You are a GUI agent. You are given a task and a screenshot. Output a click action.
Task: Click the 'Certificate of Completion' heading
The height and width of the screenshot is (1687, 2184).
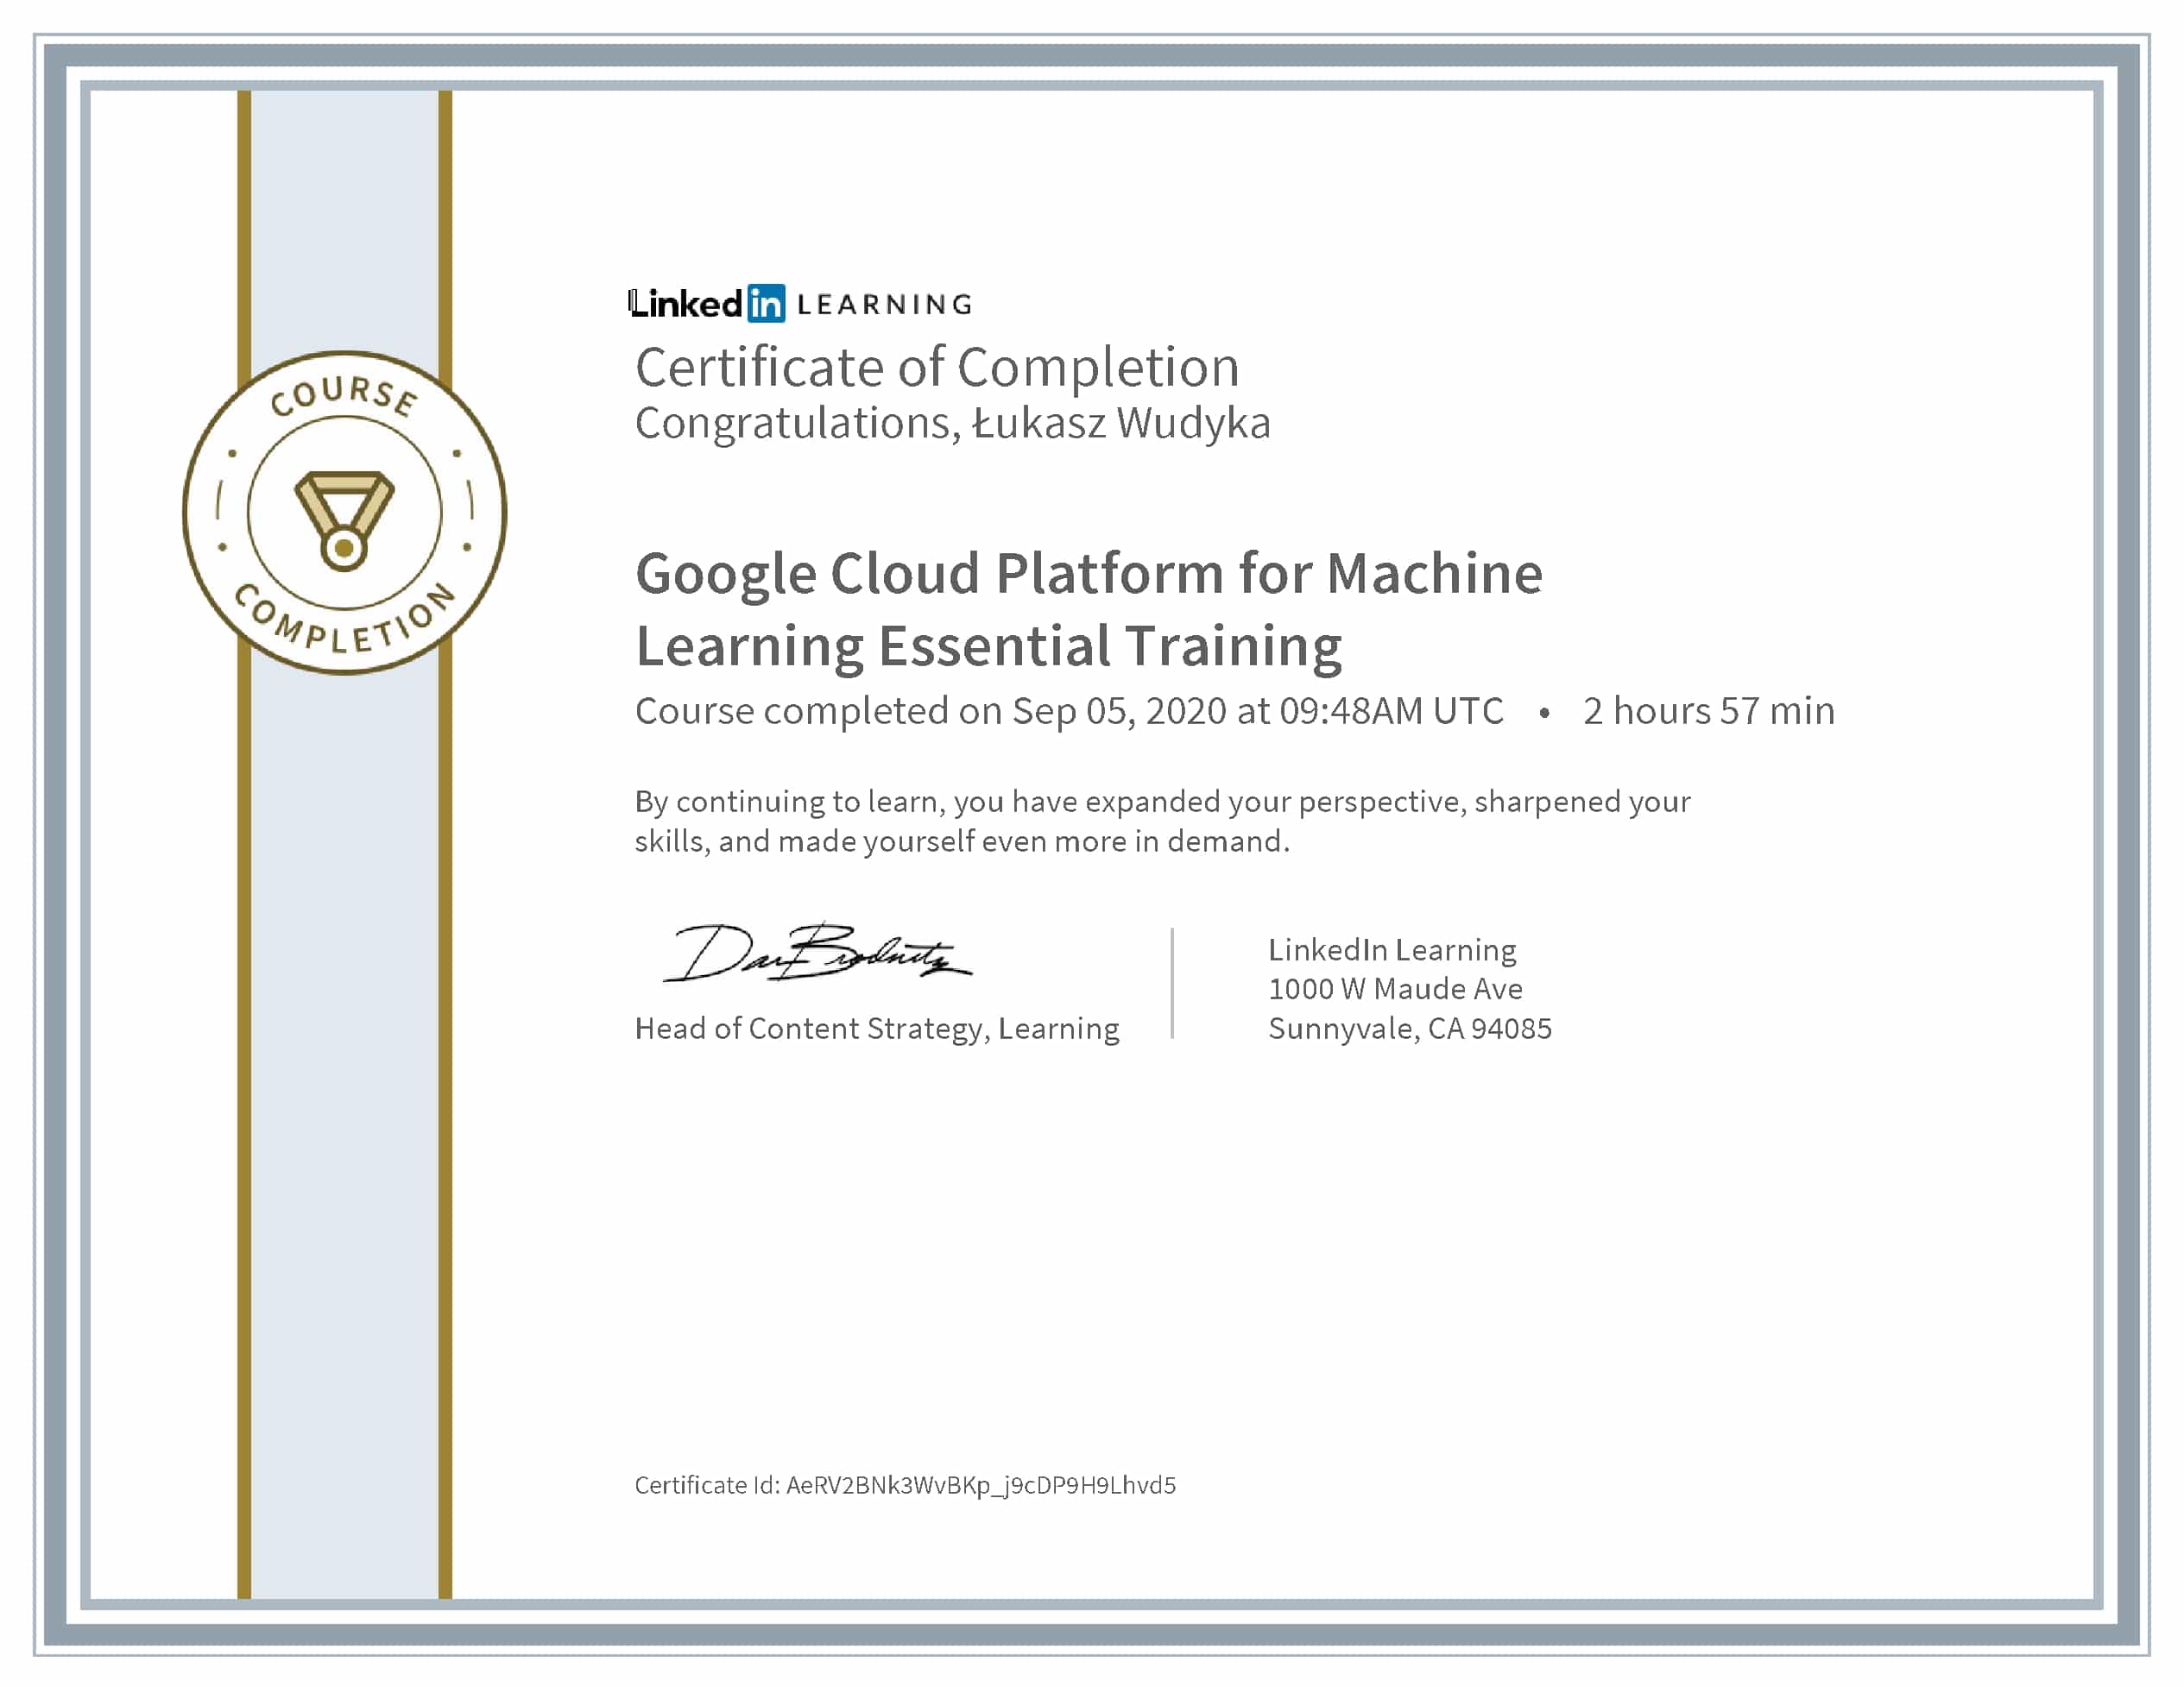pyautogui.click(x=937, y=367)
